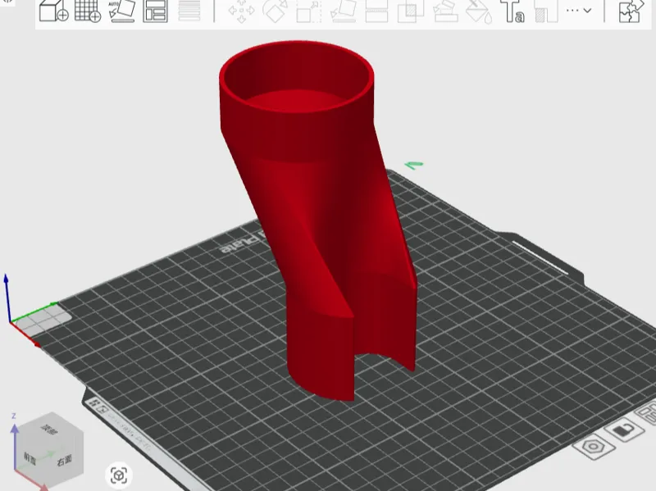Click the reset camera view icon
This screenshot has height=491, width=656.
click(119, 475)
